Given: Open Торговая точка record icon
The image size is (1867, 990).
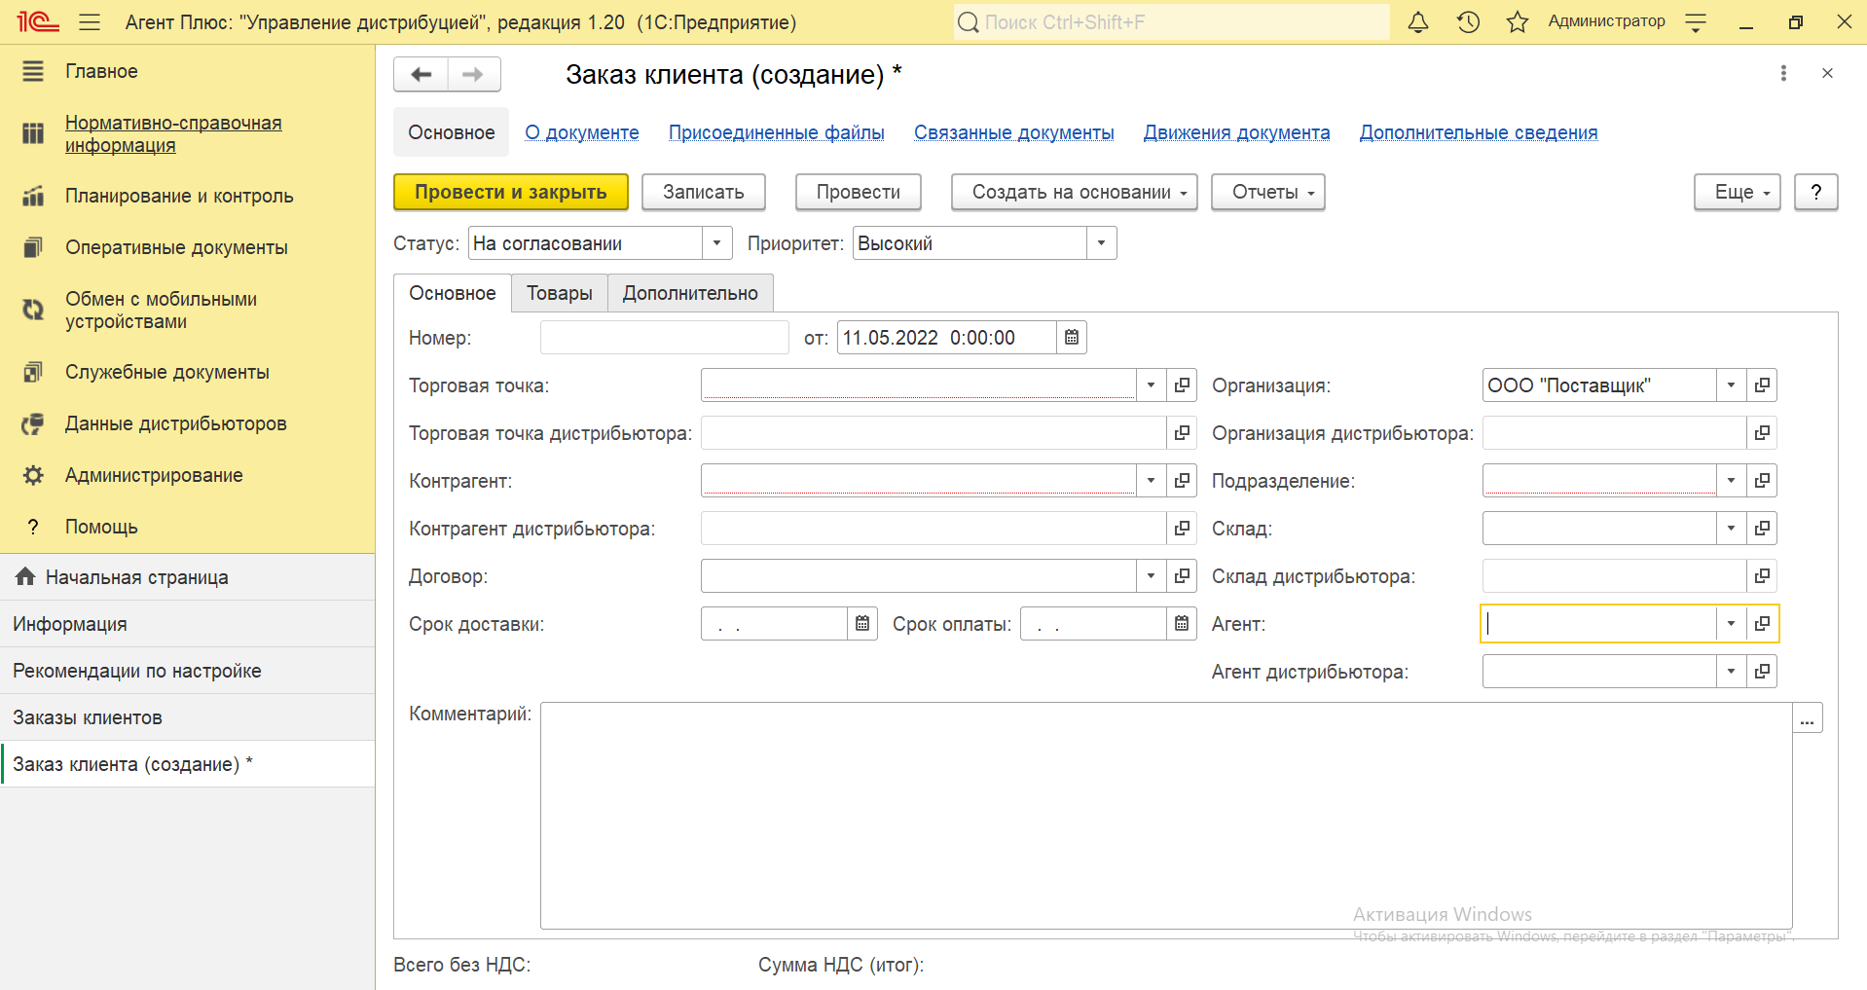Looking at the screenshot, I should (1182, 385).
